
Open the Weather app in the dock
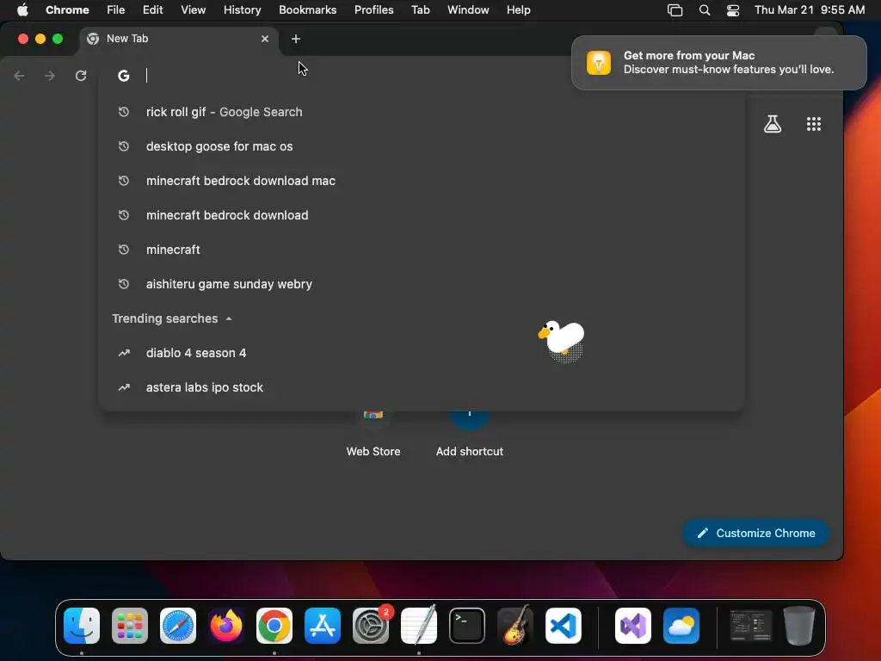click(x=681, y=626)
